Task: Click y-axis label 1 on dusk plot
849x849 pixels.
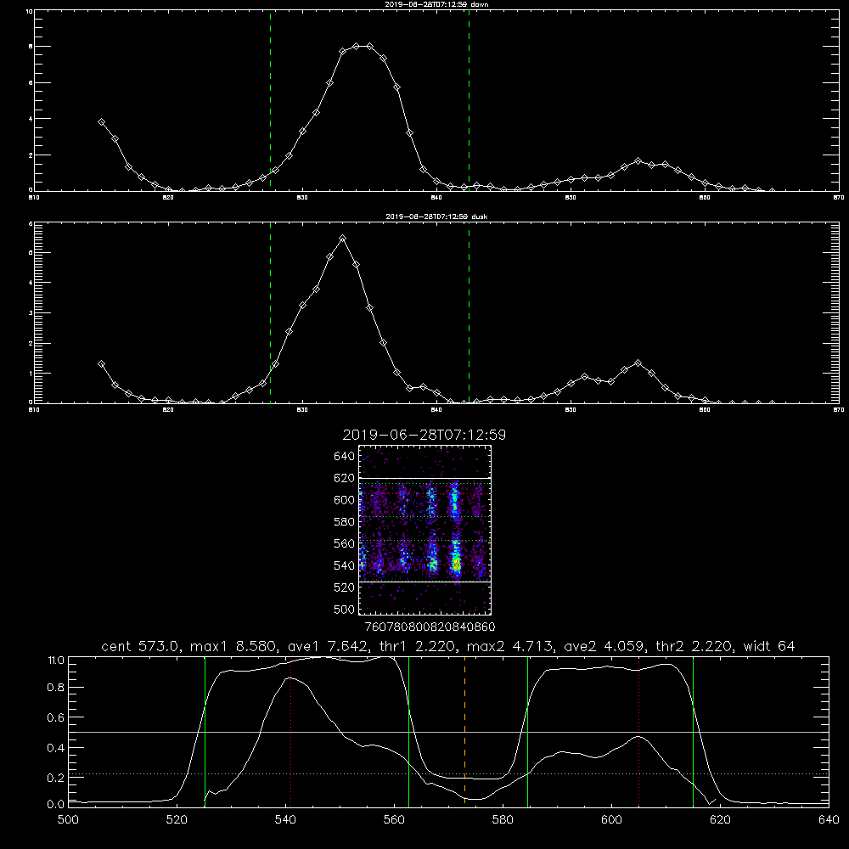Action: (31, 373)
